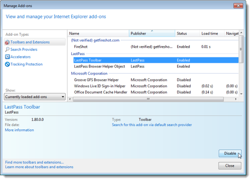Click the vertical scrollbar down arrow
The image size is (252, 181).
(x=241, y=94)
